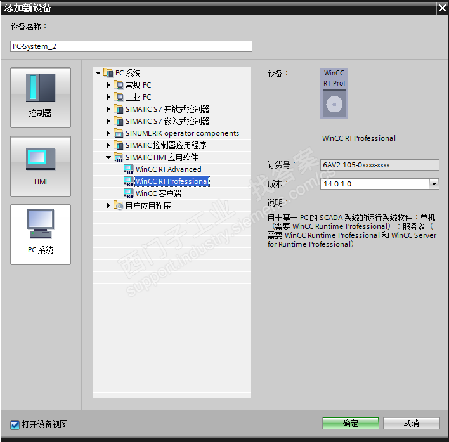
Task: Click the 工业 PC folder icon
Action: tap(118, 97)
